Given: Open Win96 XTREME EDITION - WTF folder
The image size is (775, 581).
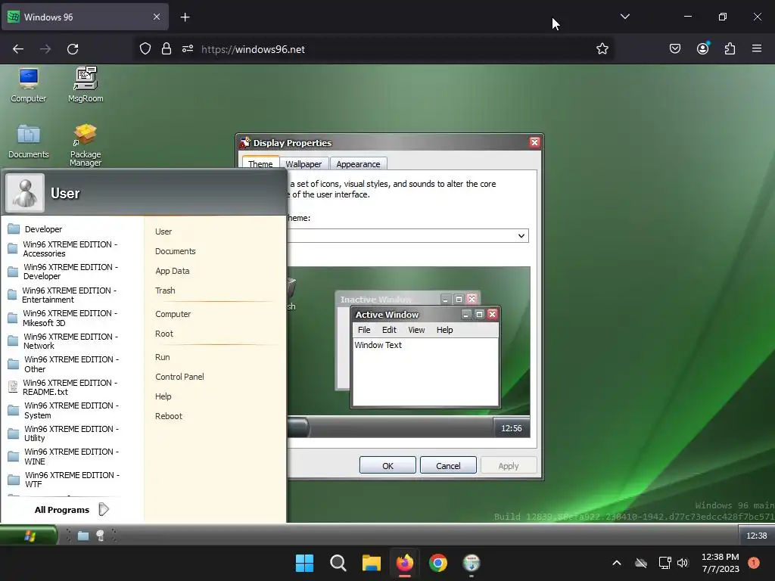Looking at the screenshot, I should [64, 479].
